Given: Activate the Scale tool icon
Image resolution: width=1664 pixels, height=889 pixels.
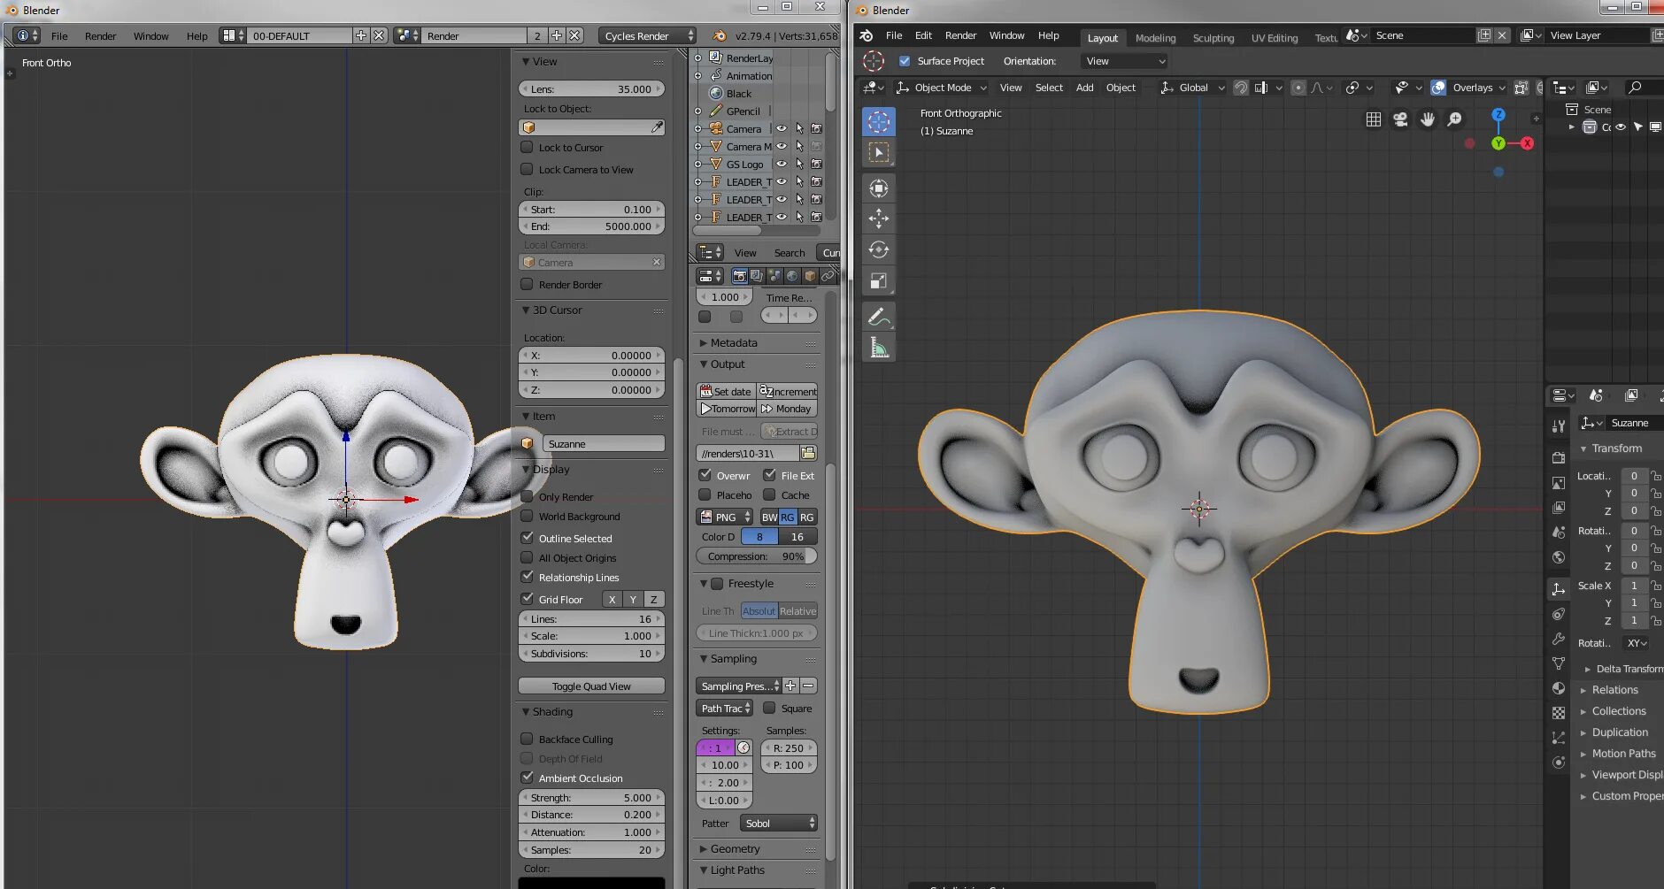Looking at the screenshot, I should pos(878,281).
